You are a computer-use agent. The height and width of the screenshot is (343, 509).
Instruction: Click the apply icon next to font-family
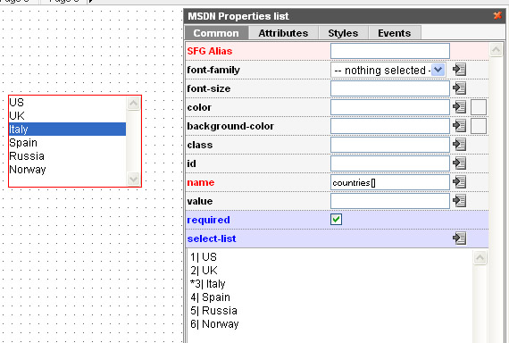[x=460, y=70]
